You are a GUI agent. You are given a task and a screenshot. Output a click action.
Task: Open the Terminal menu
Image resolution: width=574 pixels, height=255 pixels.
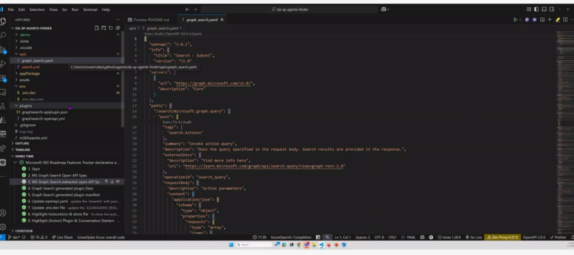90,10
